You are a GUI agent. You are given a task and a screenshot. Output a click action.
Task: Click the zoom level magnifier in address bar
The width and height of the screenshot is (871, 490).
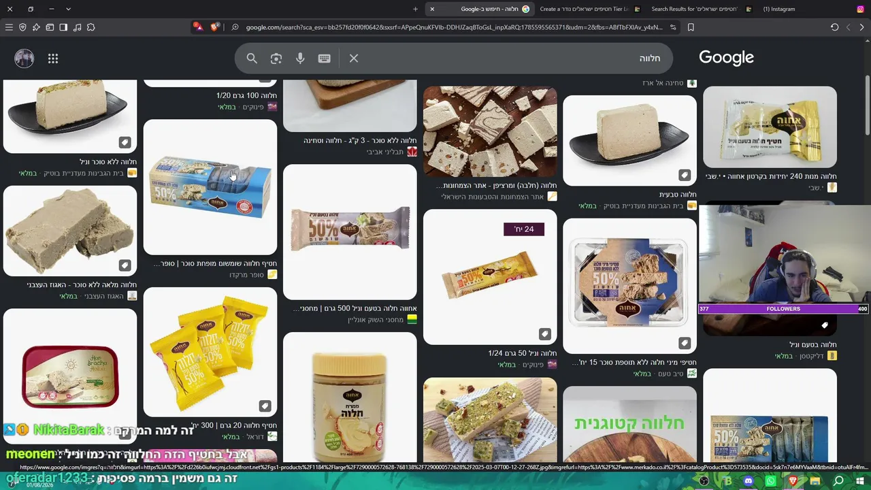[235, 27]
